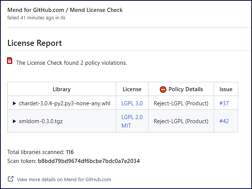Click the Issue column header
252x189 pixels.
[226, 89]
